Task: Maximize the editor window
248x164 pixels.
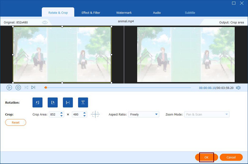Action: pyautogui.click(x=234, y=3)
